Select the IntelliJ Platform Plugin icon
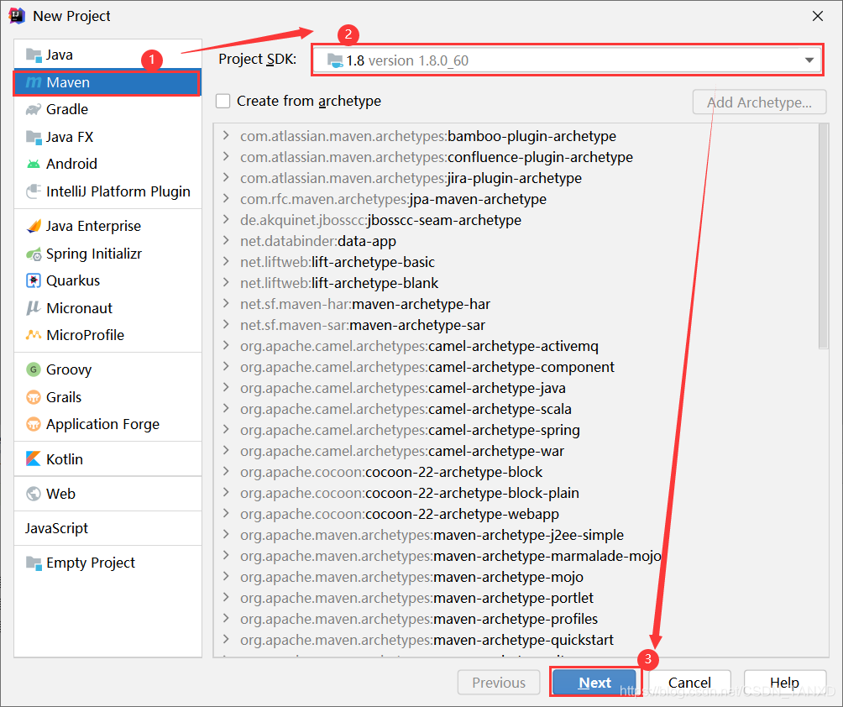 [34, 191]
